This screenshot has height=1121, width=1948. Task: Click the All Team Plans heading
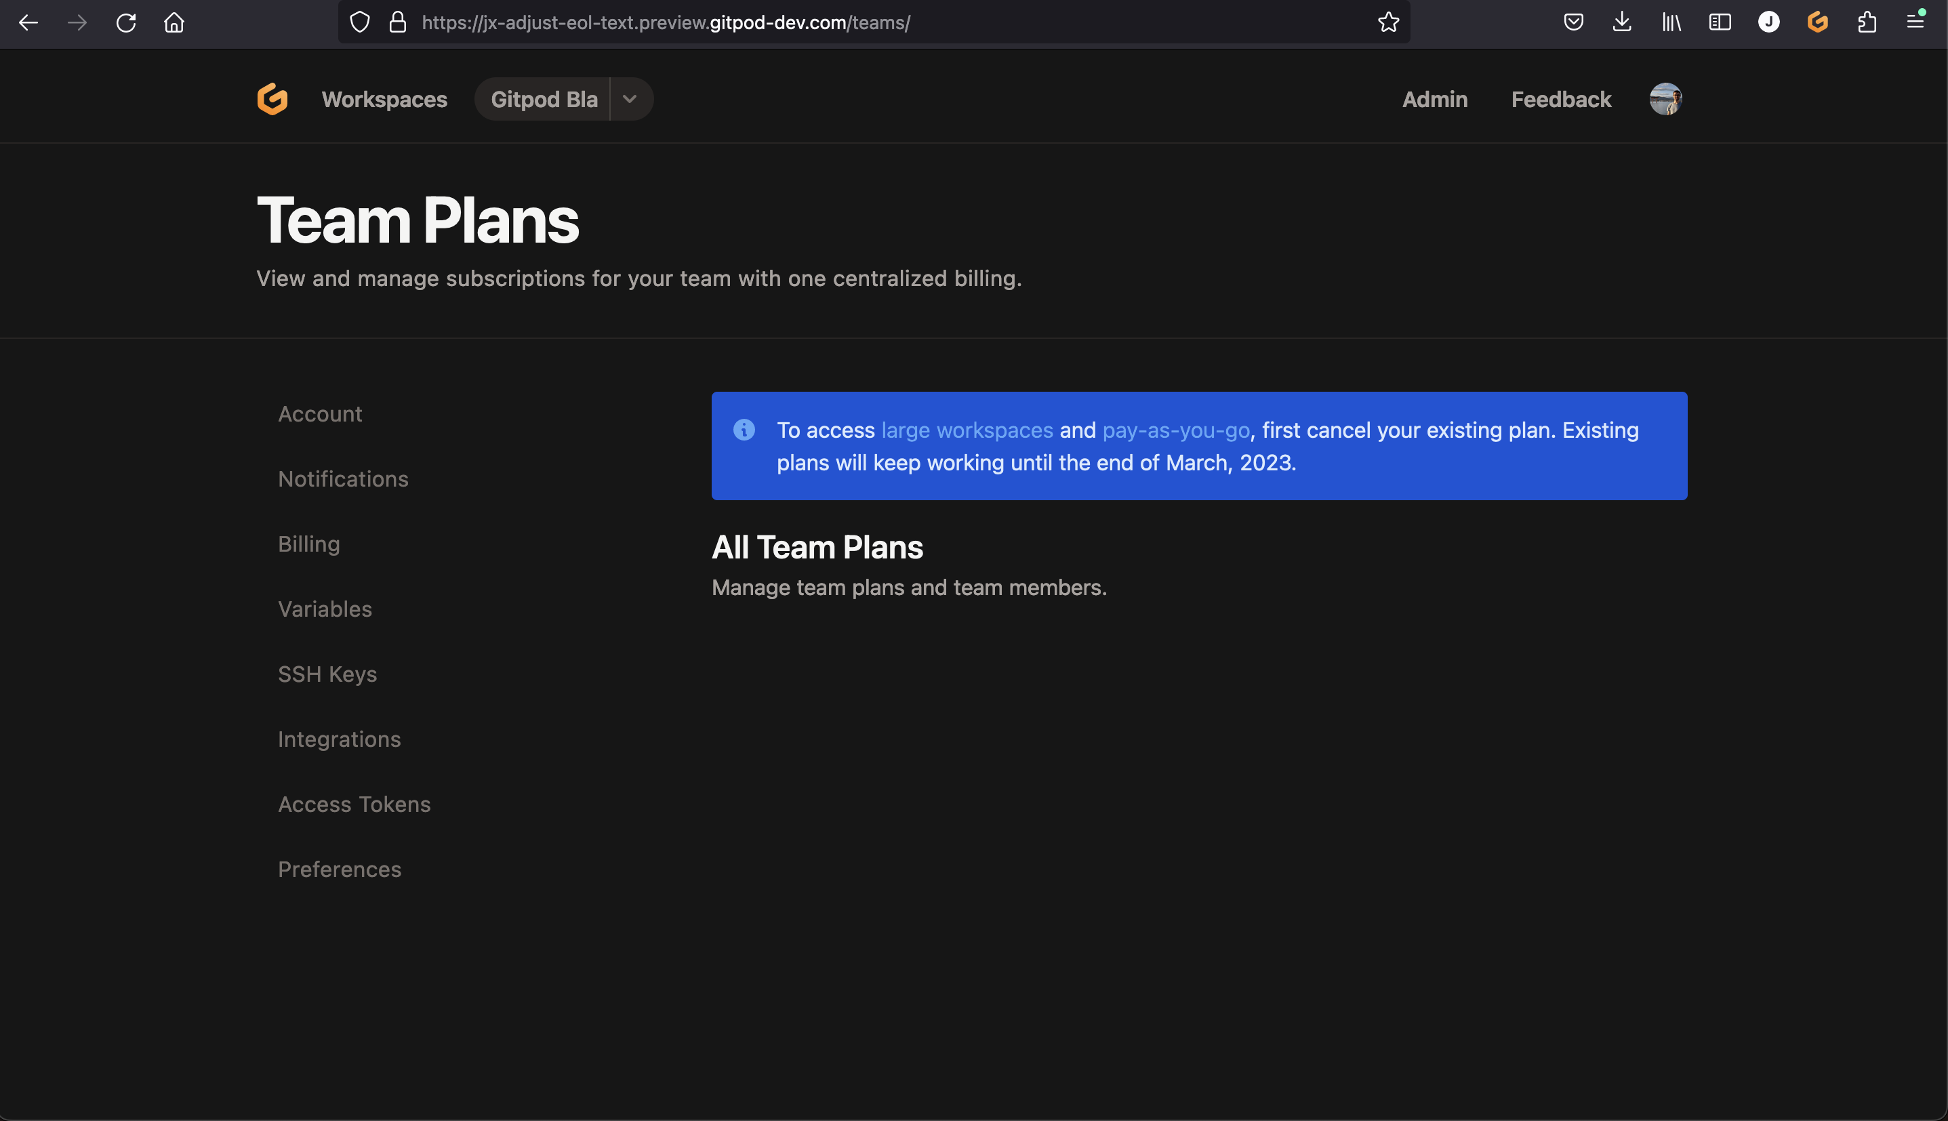pos(817,548)
